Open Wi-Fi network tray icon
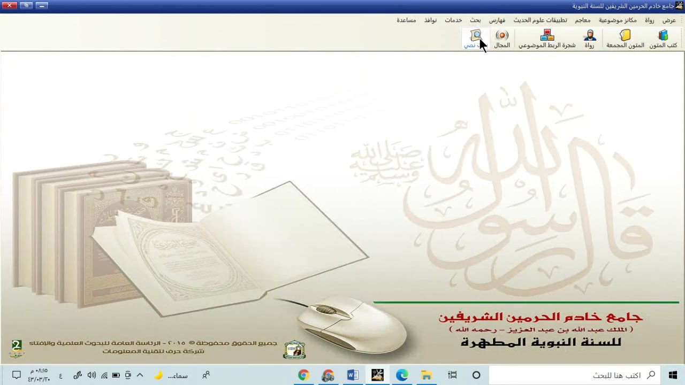The height and width of the screenshot is (385, 685). click(104, 375)
